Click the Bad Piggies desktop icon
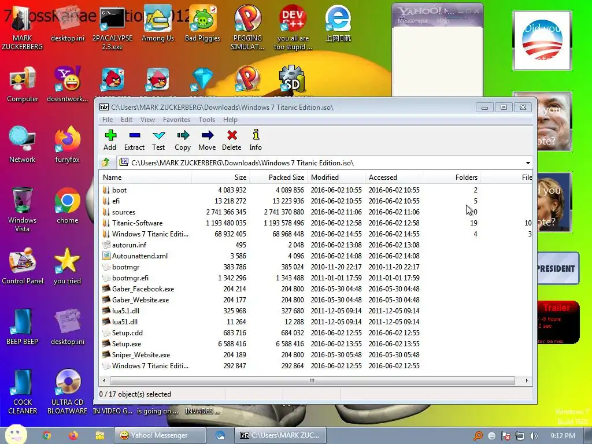The height and width of the screenshot is (444, 592). (203, 23)
